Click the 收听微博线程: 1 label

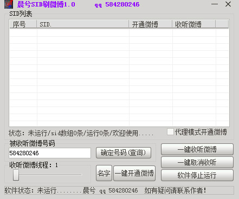pos(34,165)
